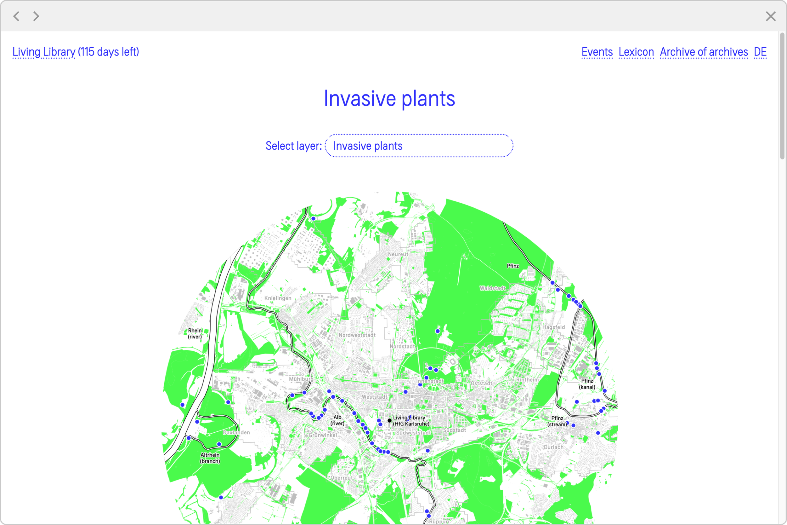Viewport: 787px width, 525px height.
Task: Click the Pfinz (stream) map label
Action: point(557,421)
